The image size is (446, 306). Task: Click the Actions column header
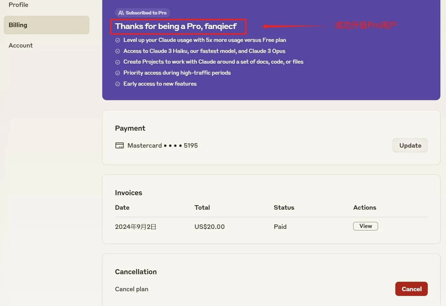pyautogui.click(x=364, y=207)
